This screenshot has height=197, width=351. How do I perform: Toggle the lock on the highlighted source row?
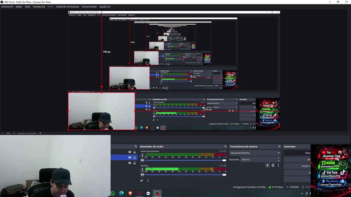coord(134,157)
